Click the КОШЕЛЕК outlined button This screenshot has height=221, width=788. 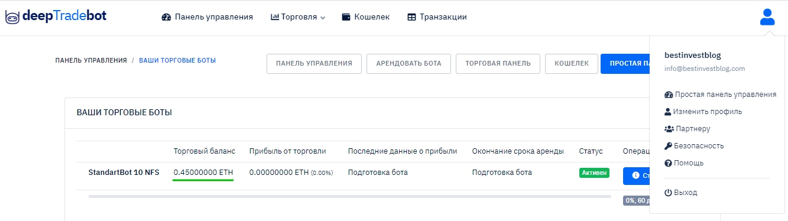tap(572, 64)
